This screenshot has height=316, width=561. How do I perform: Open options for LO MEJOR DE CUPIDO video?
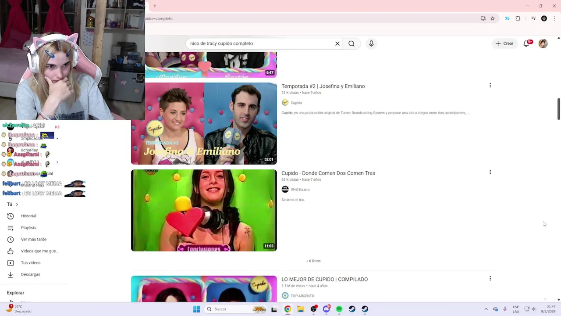(490, 279)
